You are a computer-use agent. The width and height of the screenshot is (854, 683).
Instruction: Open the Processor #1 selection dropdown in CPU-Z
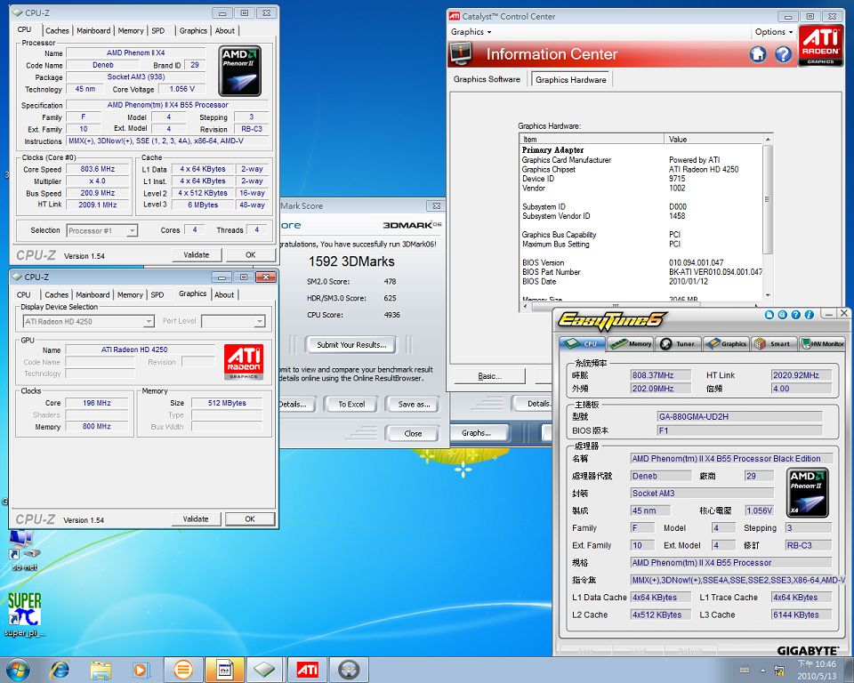click(x=101, y=230)
